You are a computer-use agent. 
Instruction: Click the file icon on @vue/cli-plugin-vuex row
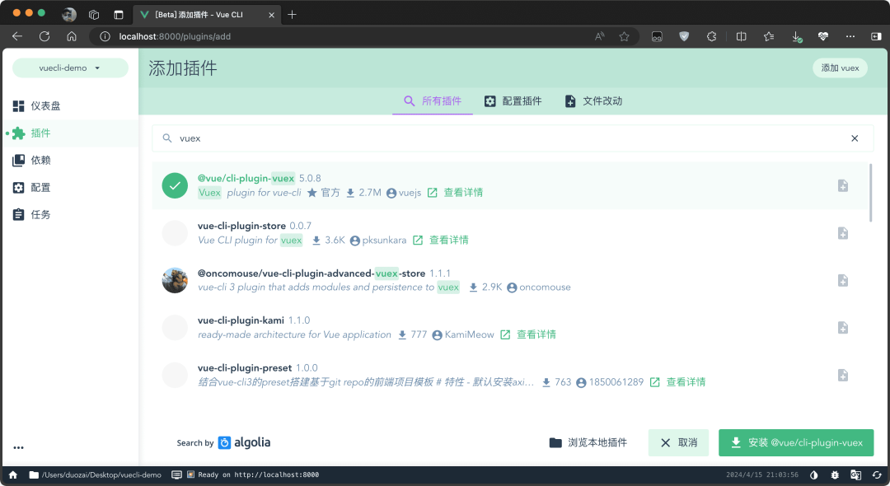843,185
